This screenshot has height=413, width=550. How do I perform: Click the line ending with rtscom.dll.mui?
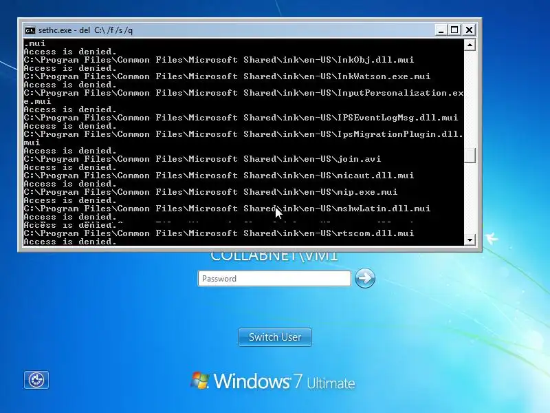[x=219, y=233]
